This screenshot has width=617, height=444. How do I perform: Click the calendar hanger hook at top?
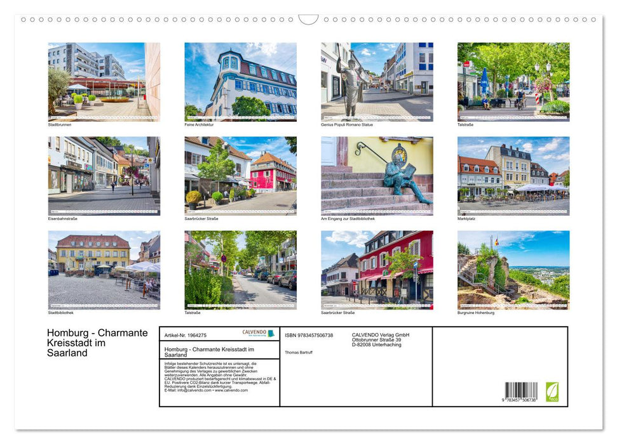click(308, 20)
